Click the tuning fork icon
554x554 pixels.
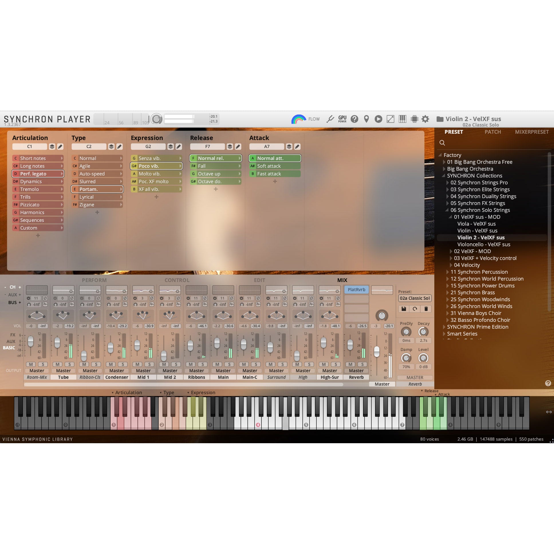pos(330,119)
